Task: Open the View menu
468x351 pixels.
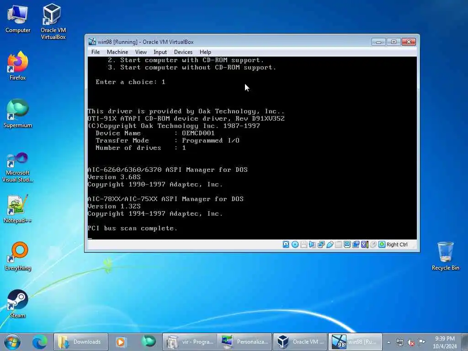Action: point(141,52)
